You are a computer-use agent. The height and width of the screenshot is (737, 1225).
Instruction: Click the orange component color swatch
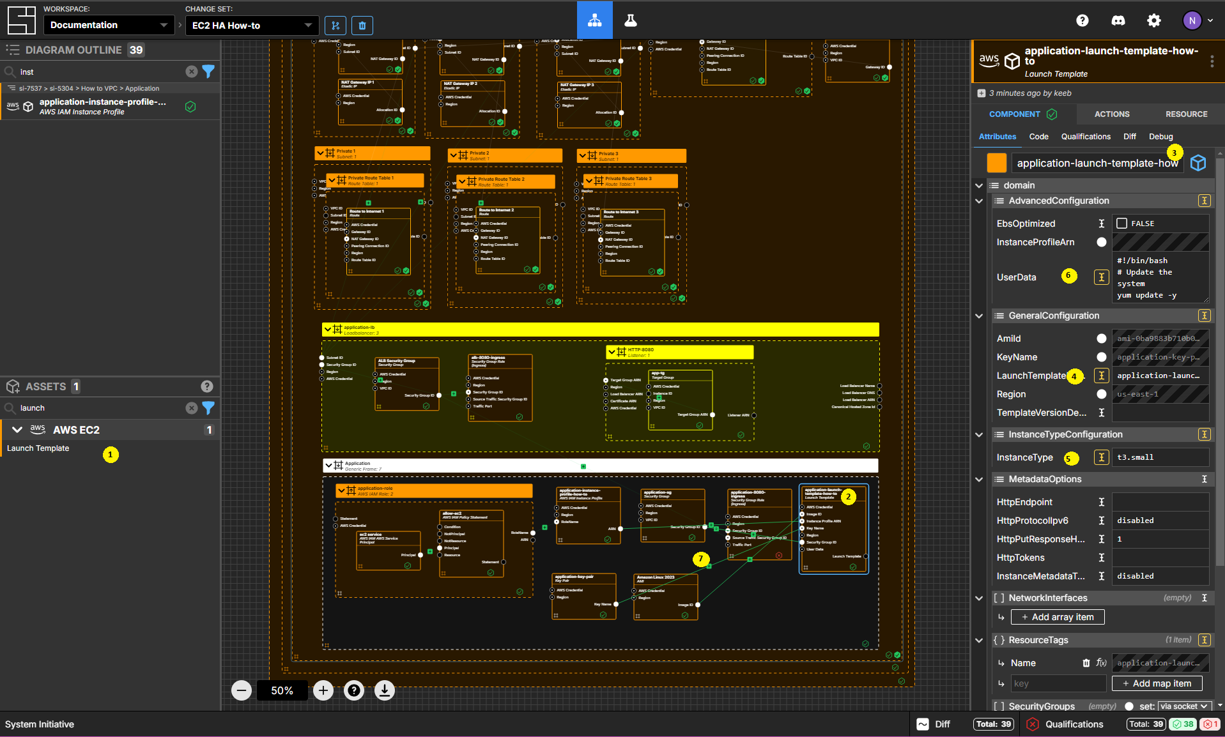[996, 163]
